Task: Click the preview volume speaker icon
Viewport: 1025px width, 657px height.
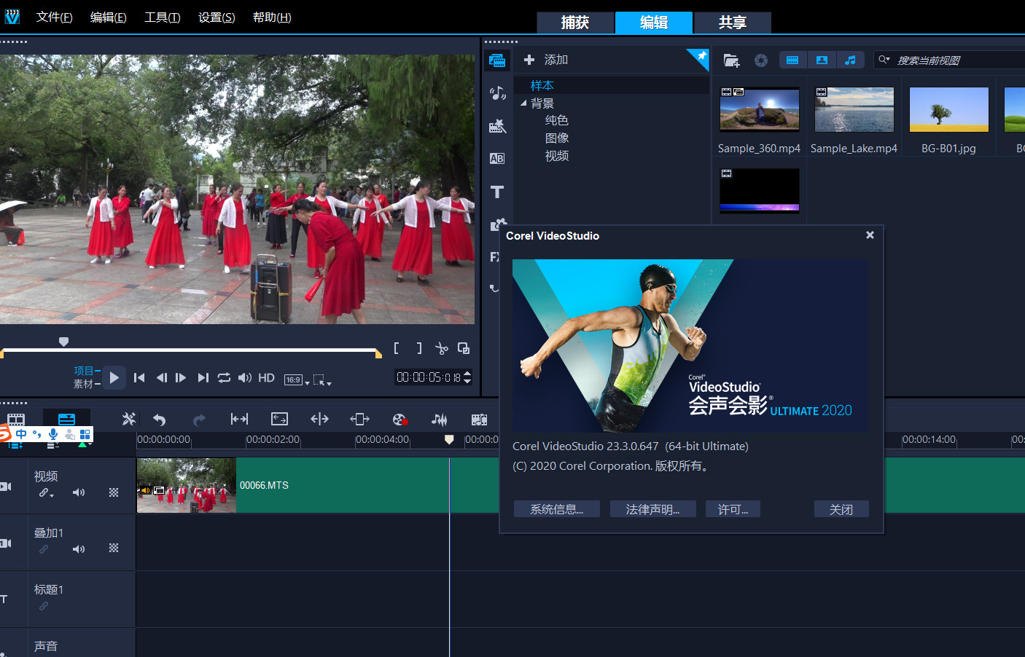Action: [x=245, y=377]
